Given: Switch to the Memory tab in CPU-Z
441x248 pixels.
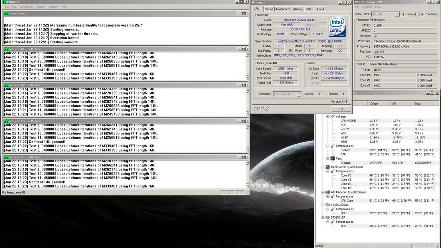Looking at the screenshot, I should pyautogui.click(x=297, y=9).
